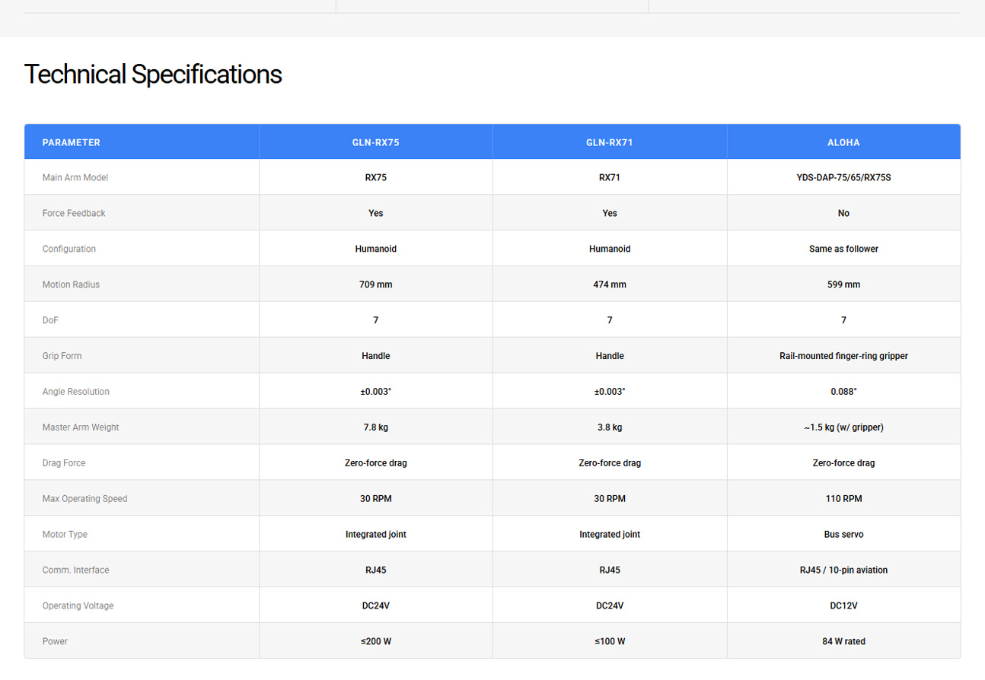Click the RX75 main arm model cell
This screenshot has height=680, width=985.
(x=376, y=177)
